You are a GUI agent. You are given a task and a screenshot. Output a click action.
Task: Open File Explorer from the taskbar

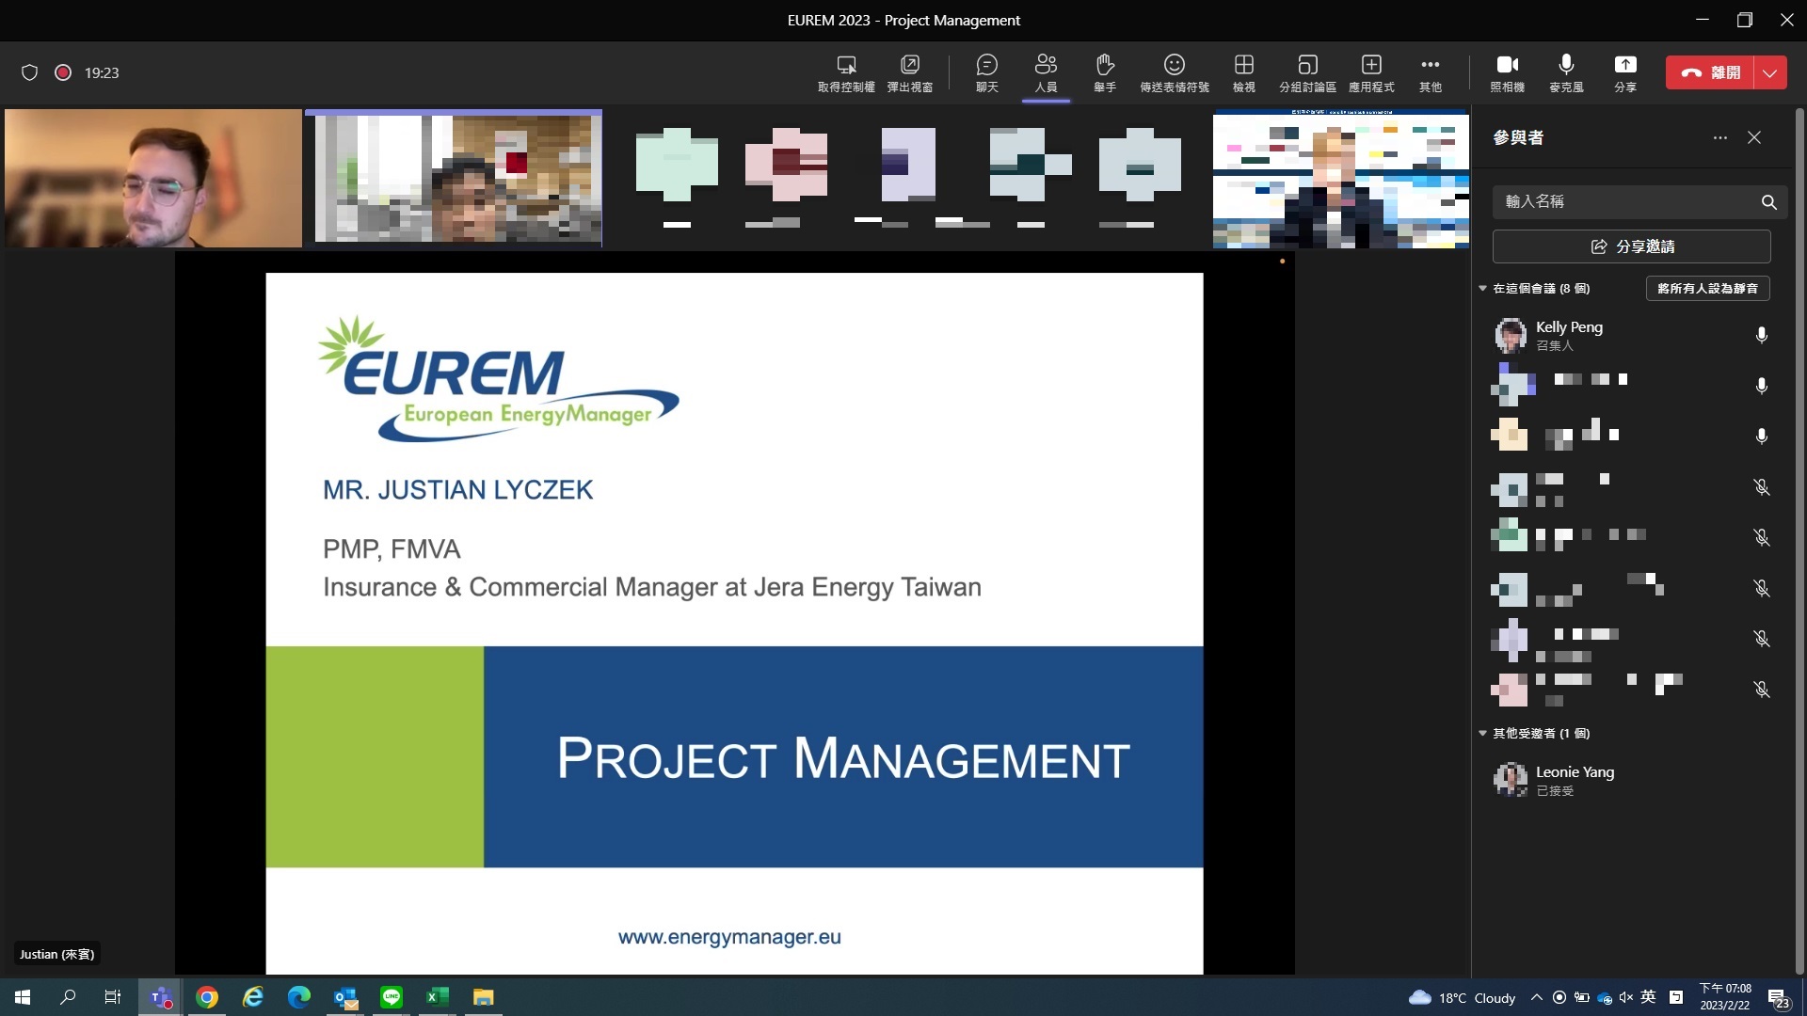(x=483, y=997)
